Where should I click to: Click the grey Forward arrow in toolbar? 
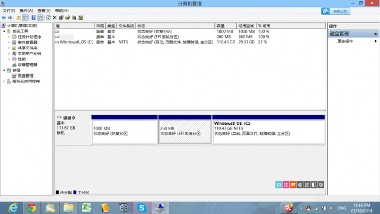[10, 18]
